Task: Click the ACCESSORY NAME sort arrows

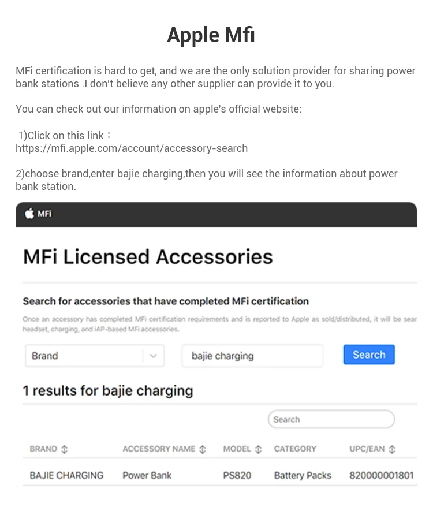Action: click(203, 449)
